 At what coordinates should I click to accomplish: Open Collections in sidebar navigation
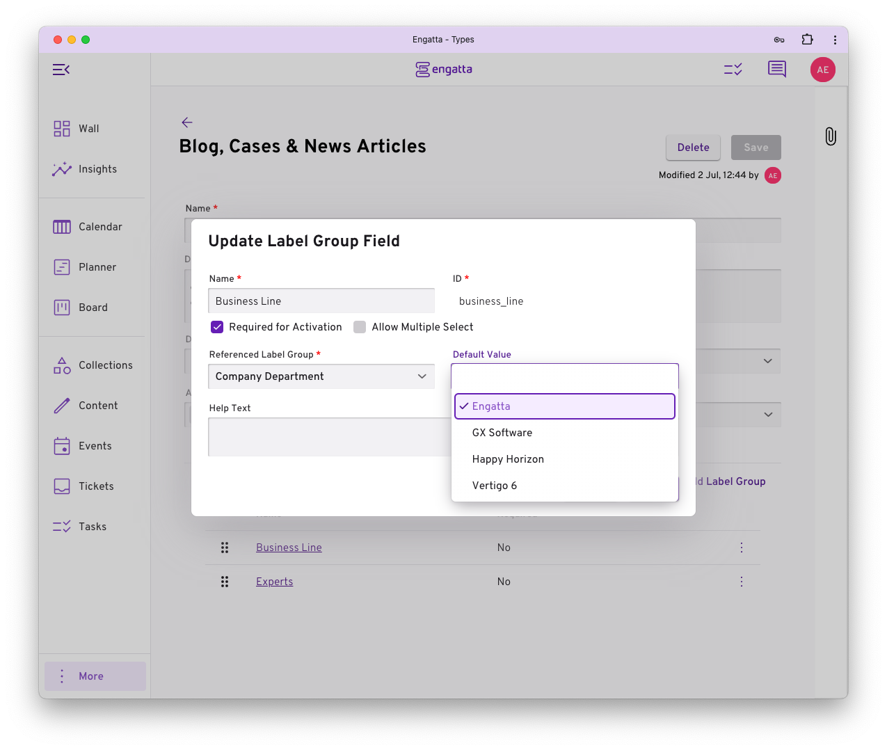point(105,365)
